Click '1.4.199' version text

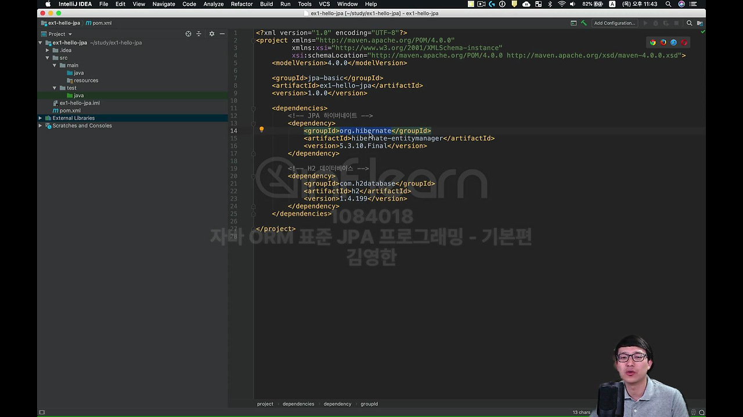(354, 199)
